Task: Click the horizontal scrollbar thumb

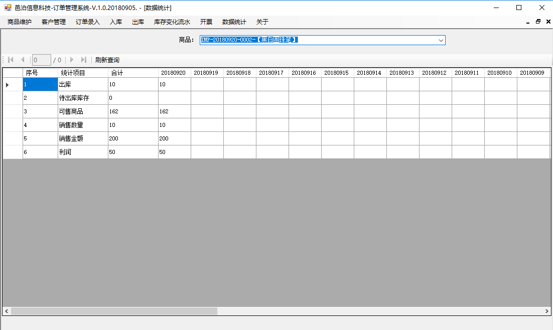Action: 114,311
